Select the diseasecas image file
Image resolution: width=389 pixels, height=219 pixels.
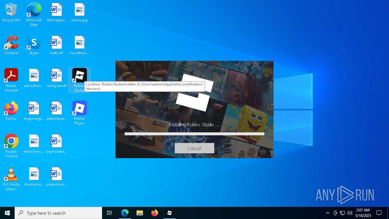pos(34,177)
